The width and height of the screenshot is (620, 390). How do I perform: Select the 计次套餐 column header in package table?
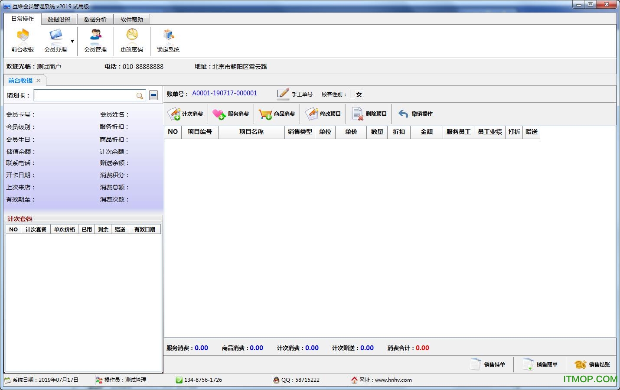tap(36, 229)
